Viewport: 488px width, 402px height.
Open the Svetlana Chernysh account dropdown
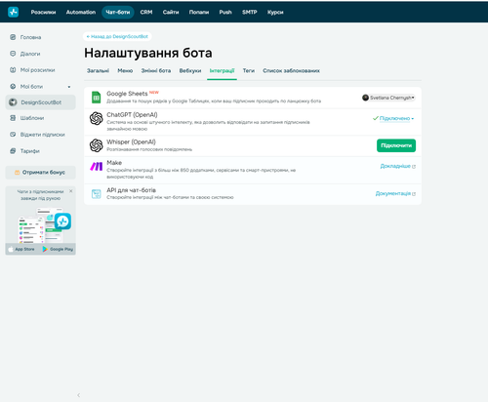click(x=388, y=98)
